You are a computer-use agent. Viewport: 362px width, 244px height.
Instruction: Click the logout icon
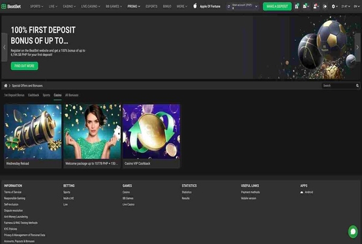pyautogui.click(x=325, y=7)
